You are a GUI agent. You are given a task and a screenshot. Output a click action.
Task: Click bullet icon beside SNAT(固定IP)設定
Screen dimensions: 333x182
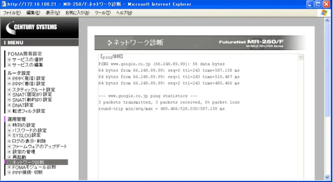(x=9, y=94)
